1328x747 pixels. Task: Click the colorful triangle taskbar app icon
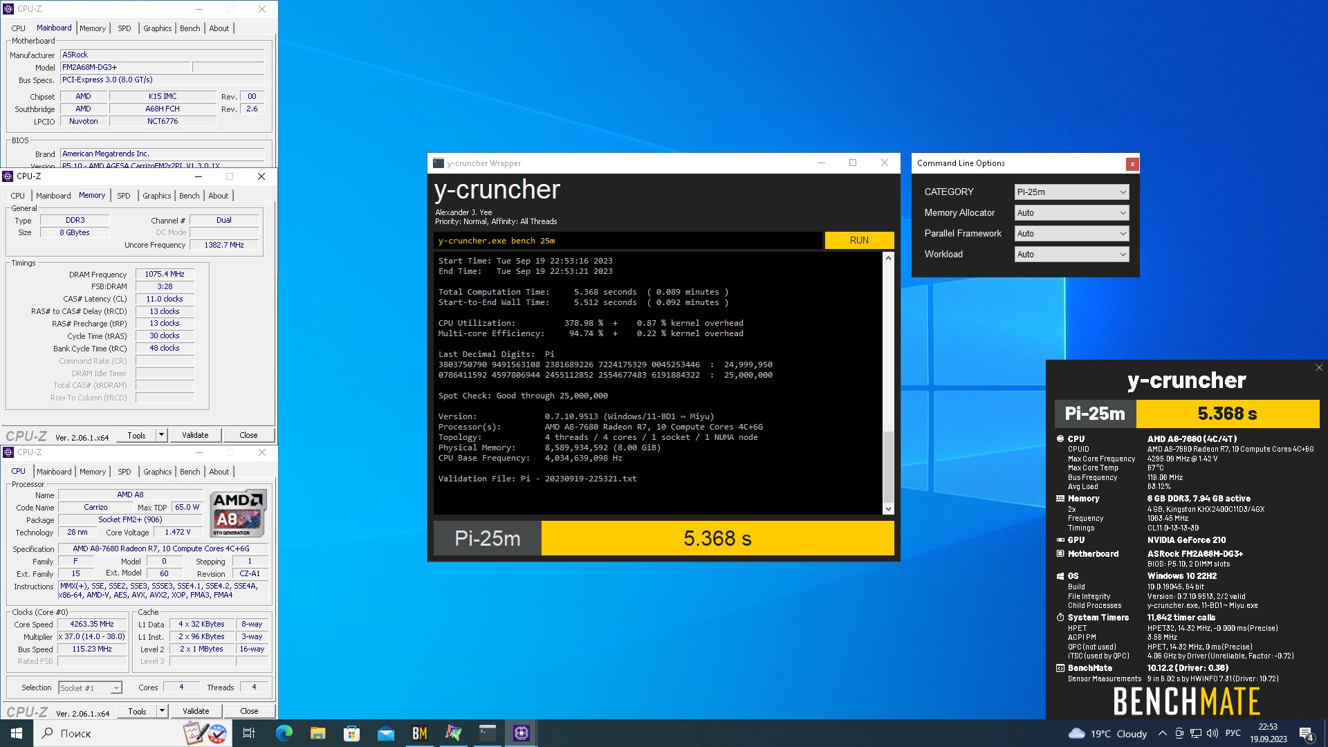(453, 733)
